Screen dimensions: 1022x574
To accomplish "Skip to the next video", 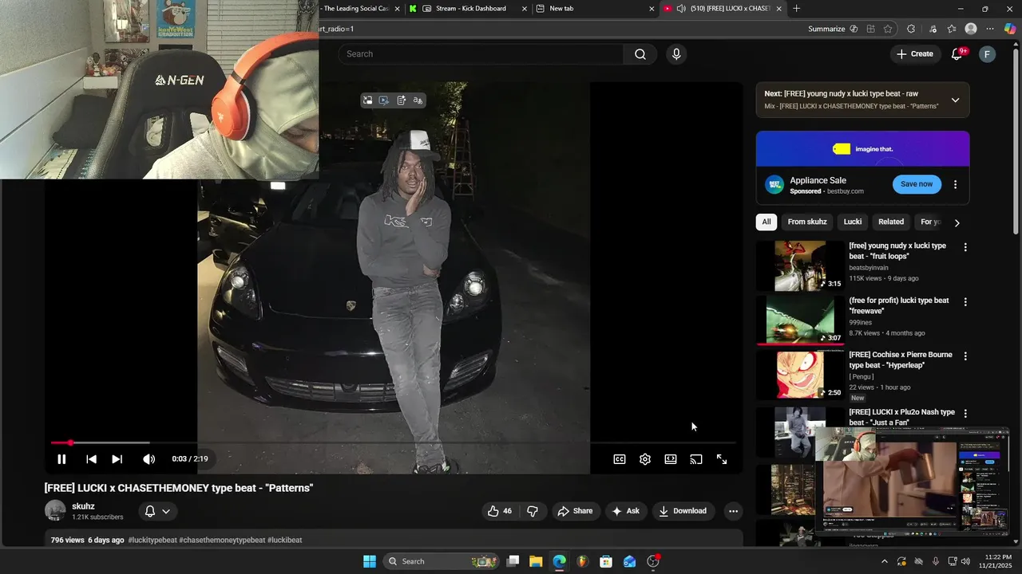I will click(117, 459).
